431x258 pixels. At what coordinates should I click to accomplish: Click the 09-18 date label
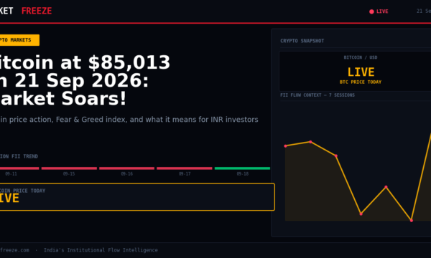pos(243,174)
